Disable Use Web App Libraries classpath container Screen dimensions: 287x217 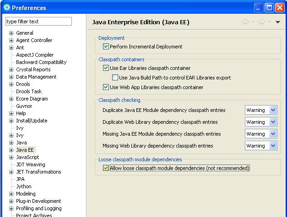click(106, 87)
